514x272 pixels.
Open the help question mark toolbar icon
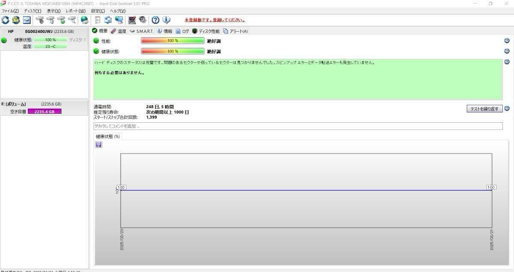155,20
